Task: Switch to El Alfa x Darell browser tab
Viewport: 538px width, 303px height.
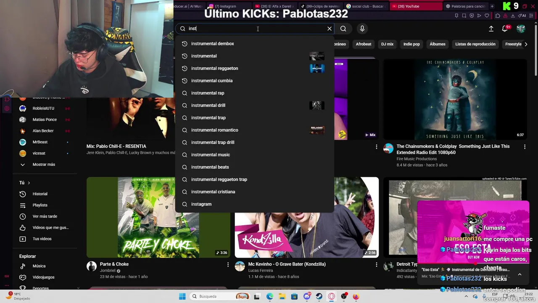Action: pyautogui.click(x=275, y=6)
